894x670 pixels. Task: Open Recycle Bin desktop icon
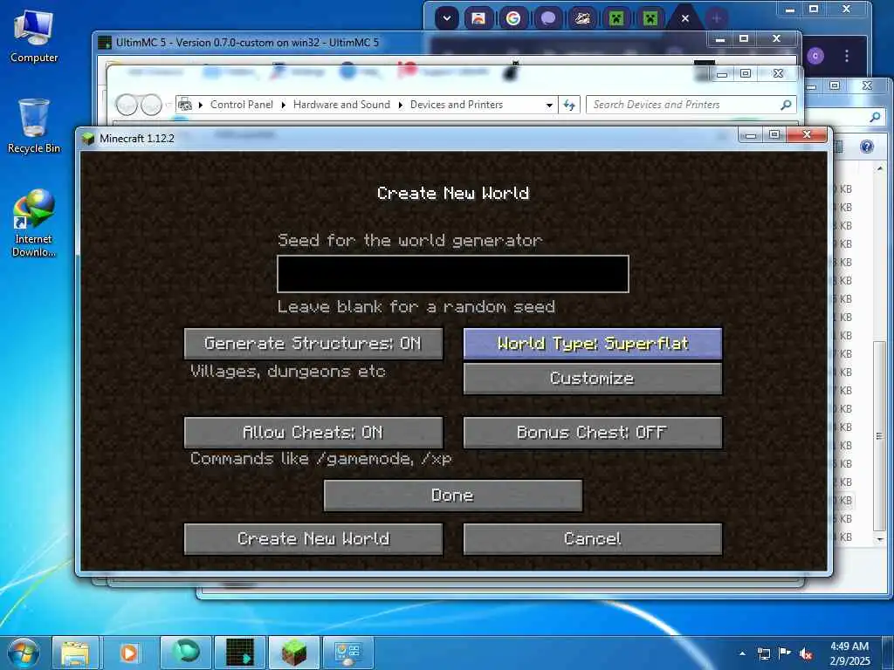pos(34,126)
